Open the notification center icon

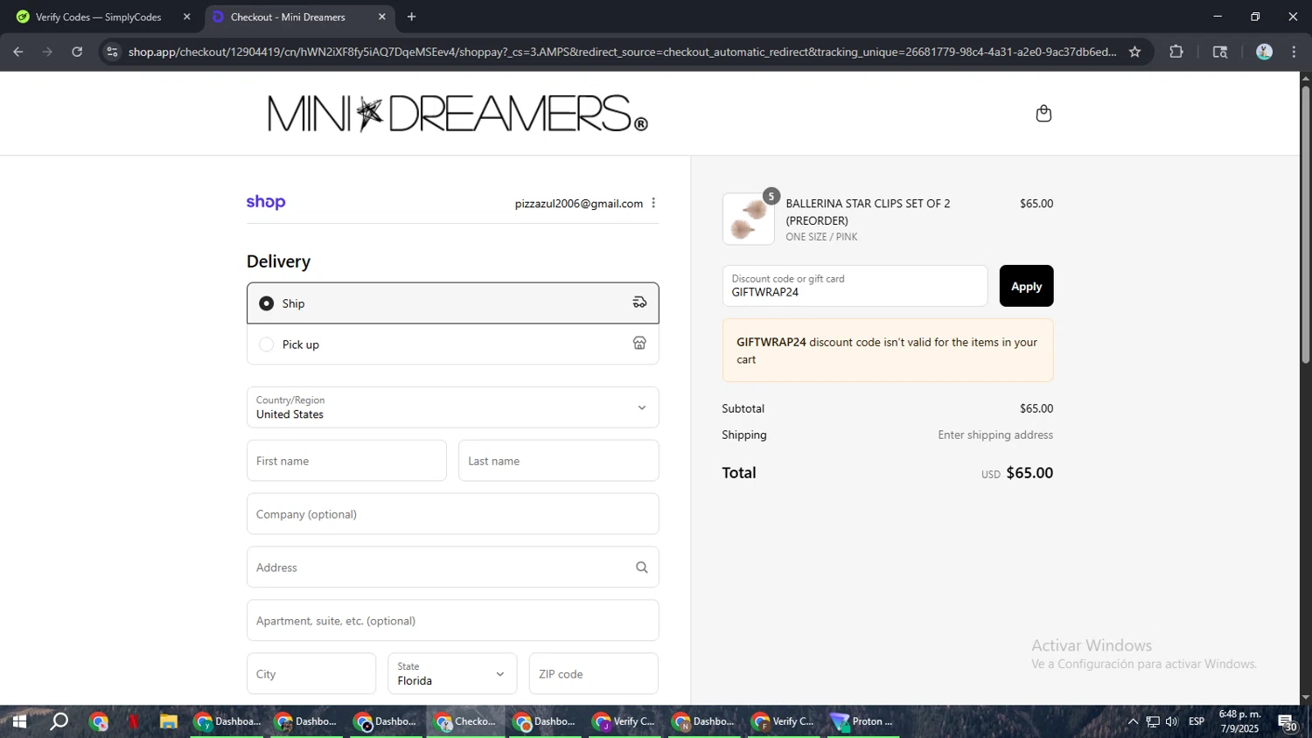(x=1287, y=722)
